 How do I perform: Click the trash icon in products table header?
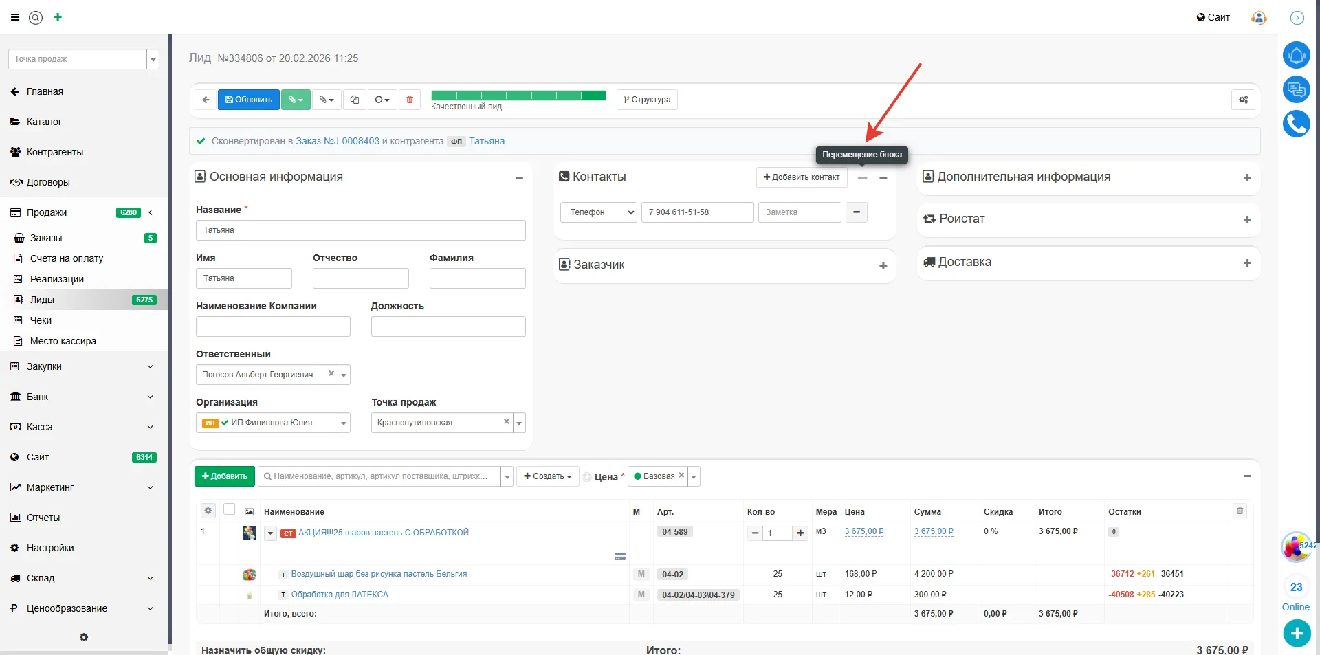point(1240,511)
